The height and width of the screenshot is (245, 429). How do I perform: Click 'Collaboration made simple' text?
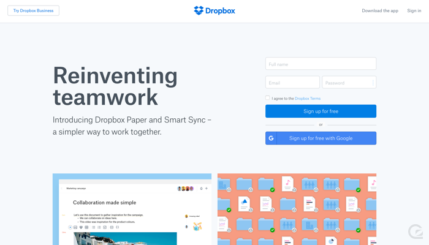[x=105, y=203]
